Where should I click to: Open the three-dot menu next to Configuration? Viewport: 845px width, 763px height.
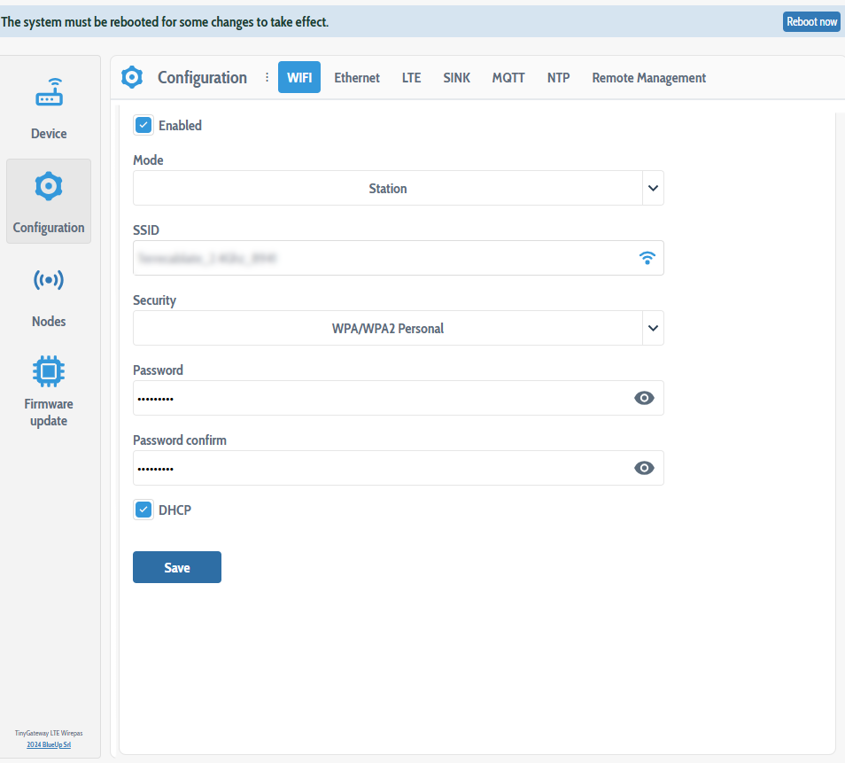pos(267,77)
